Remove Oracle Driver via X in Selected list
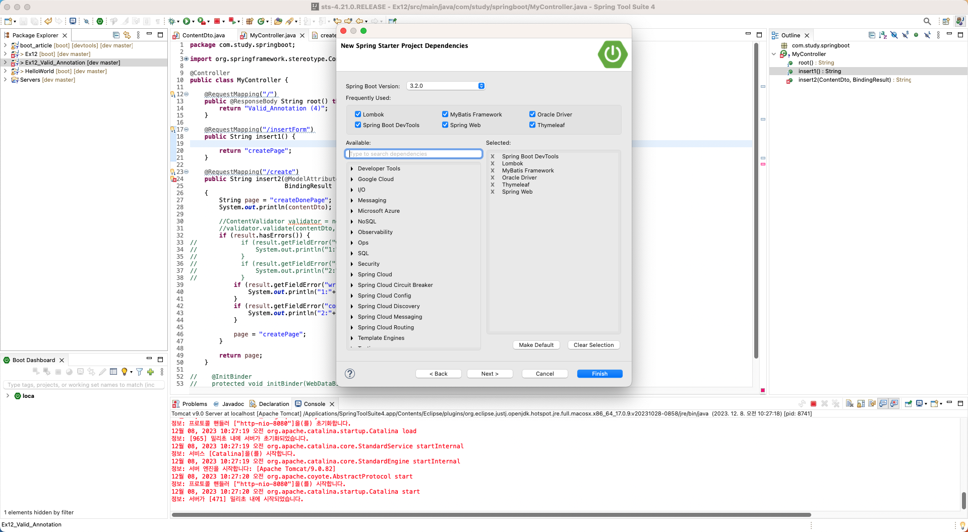This screenshot has width=968, height=532. coord(493,178)
